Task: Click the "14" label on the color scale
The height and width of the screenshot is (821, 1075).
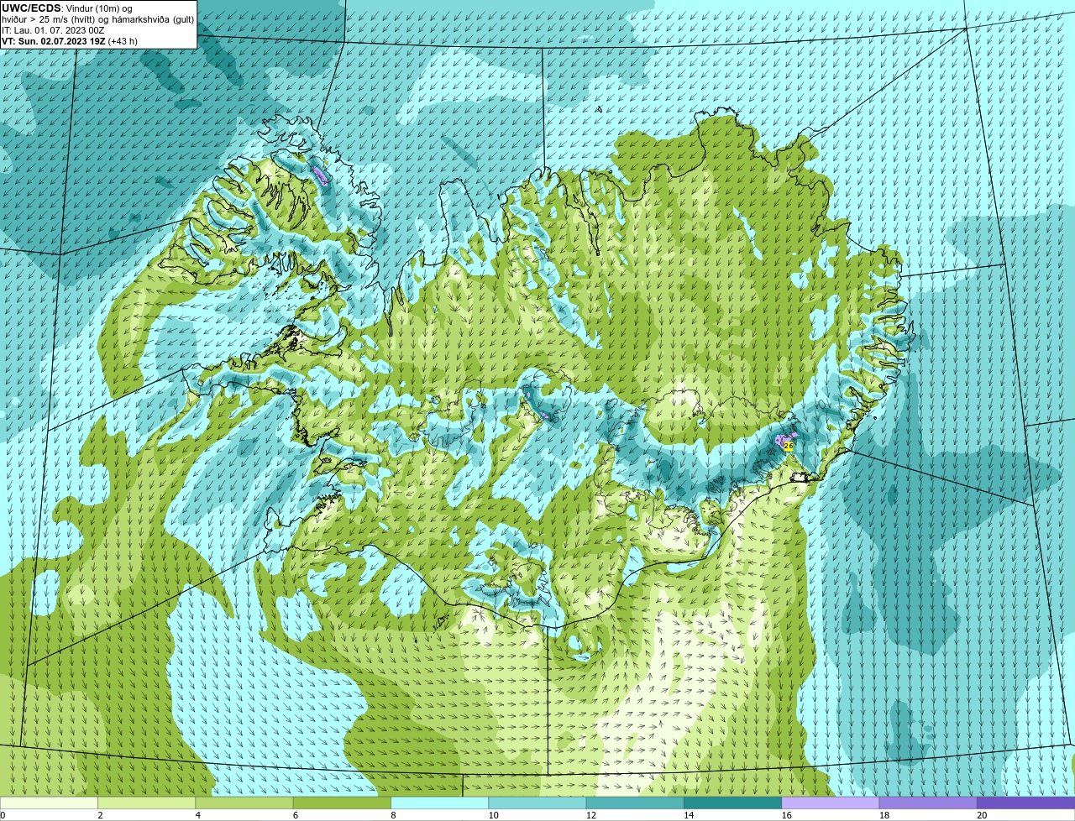Action: pos(689,815)
